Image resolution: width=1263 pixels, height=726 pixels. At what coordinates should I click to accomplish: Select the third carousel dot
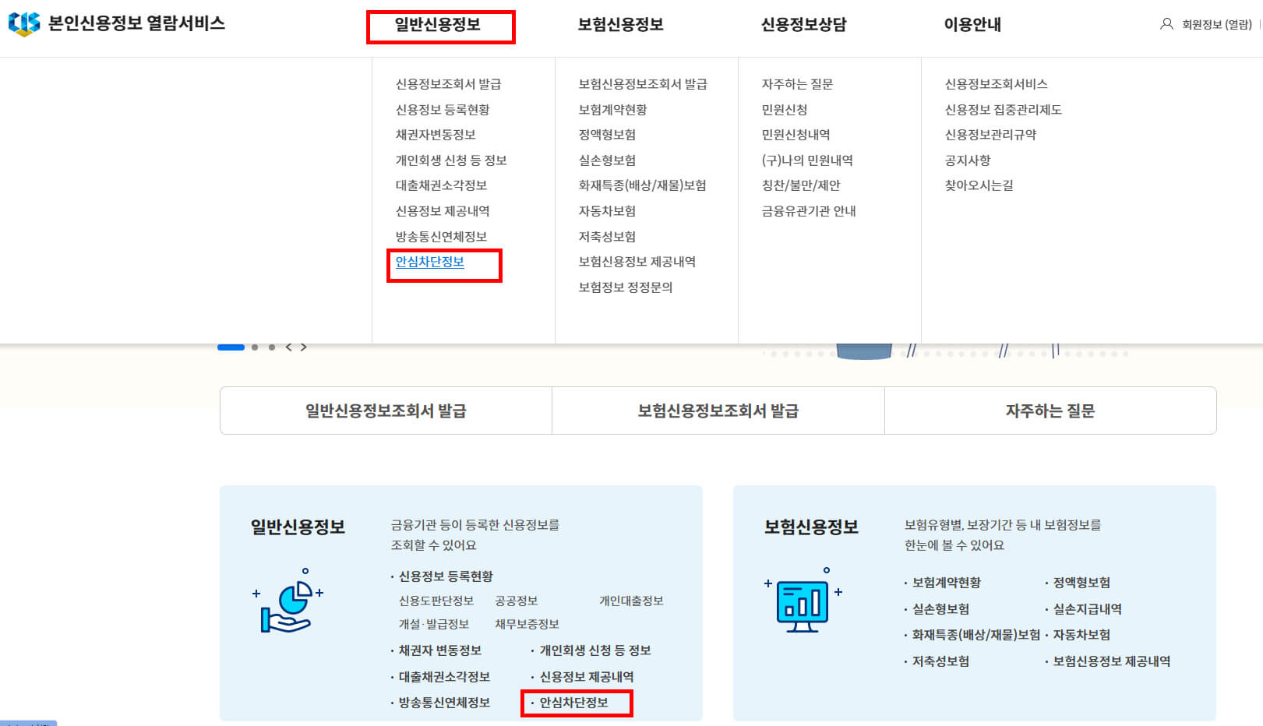pyautogui.click(x=271, y=347)
